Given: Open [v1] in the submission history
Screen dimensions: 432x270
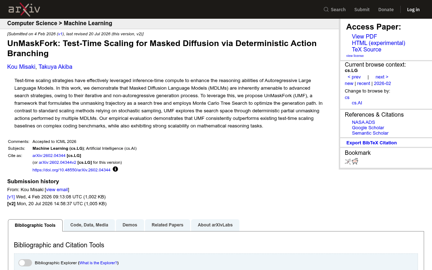Looking at the screenshot, I should click(11, 197).
